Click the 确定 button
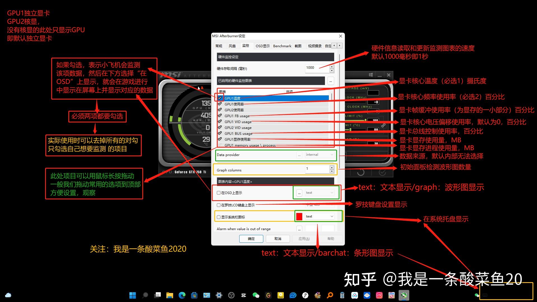The image size is (537, 302). (x=251, y=239)
